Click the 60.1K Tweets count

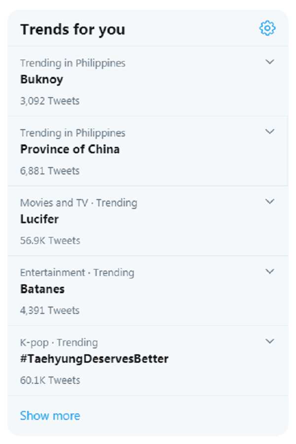click(50, 380)
